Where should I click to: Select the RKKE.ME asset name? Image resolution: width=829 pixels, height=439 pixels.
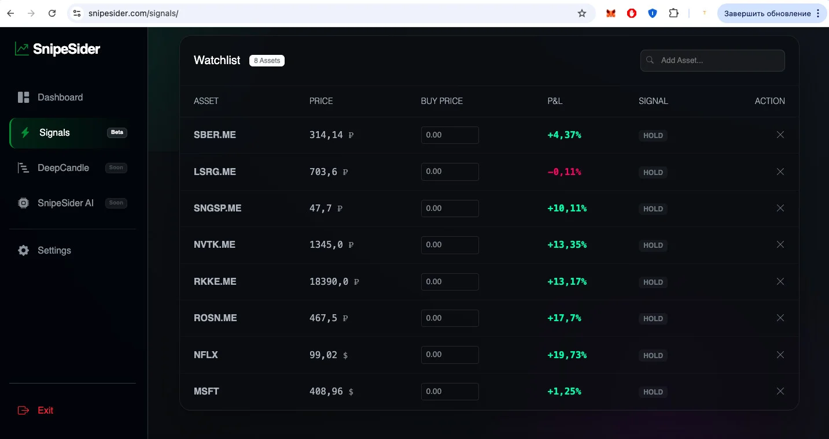215,281
